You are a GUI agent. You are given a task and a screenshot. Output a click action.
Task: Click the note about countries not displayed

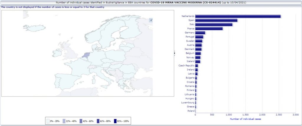pyautogui.click(x=52, y=7)
